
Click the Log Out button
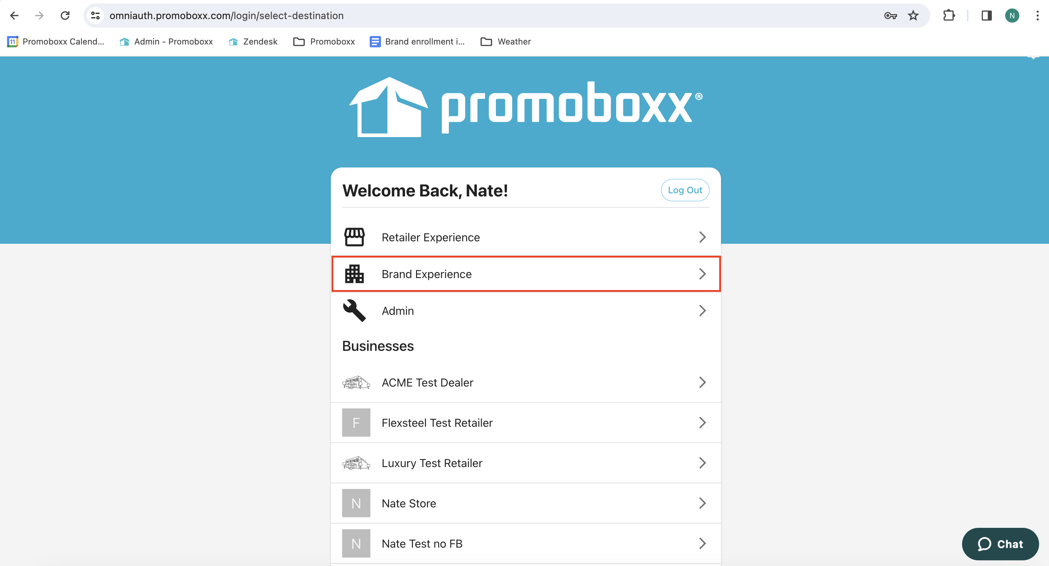(685, 190)
